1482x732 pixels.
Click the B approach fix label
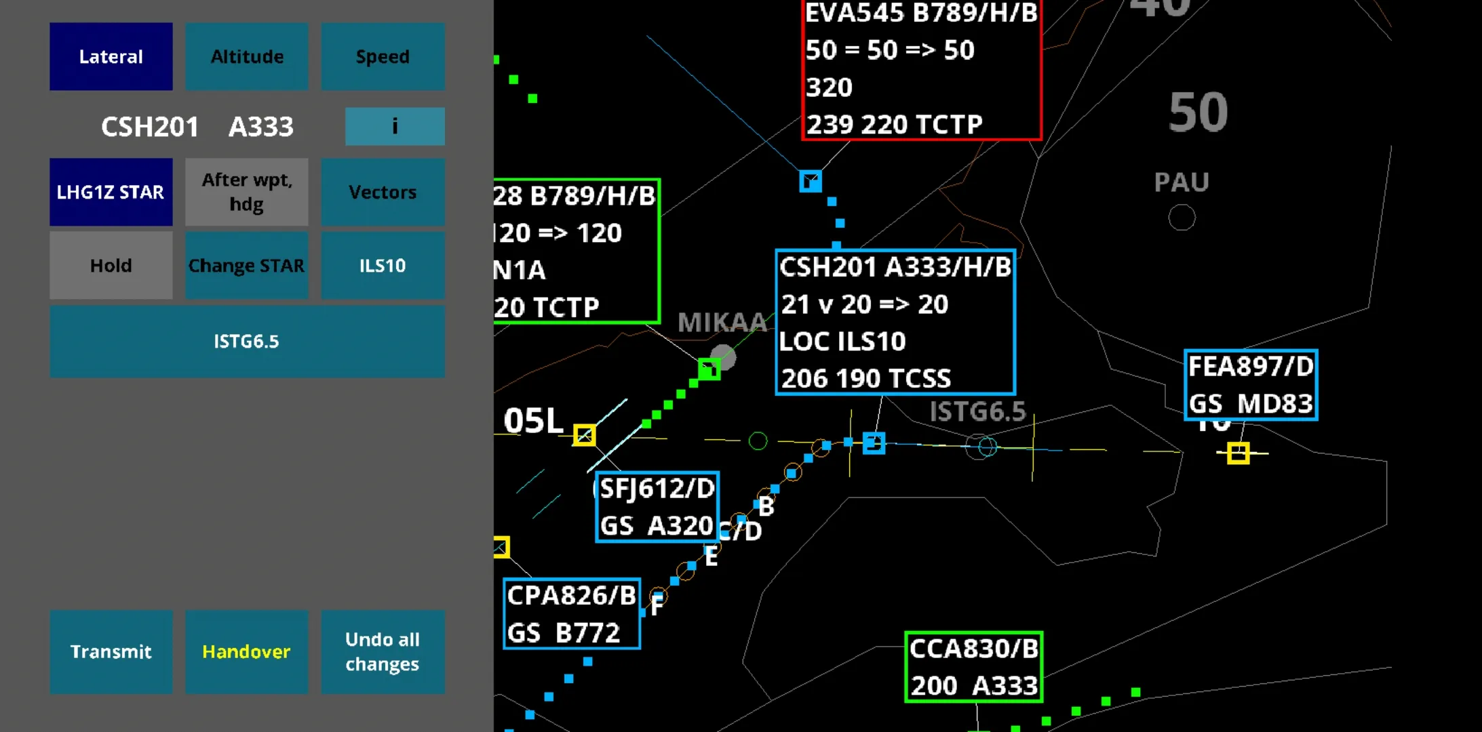coord(766,506)
